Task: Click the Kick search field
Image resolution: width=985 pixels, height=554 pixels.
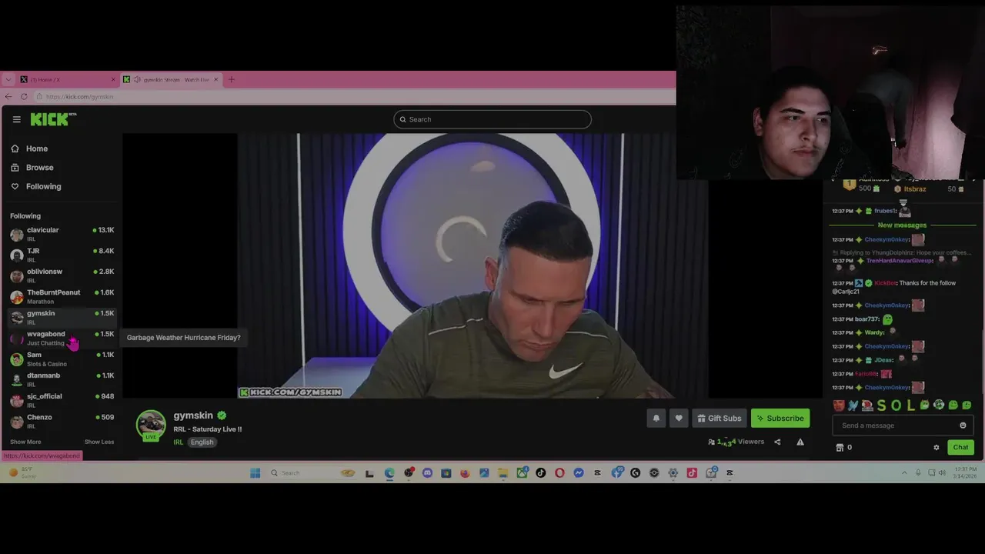Action: (x=492, y=119)
